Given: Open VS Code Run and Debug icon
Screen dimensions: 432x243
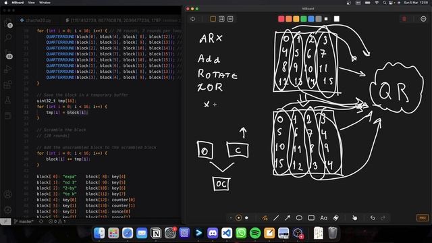Looking at the screenshot, I should click(8, 69).
